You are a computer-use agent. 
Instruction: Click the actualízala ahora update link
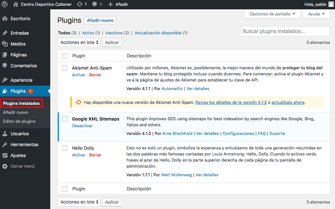click(x=288, y=102)
